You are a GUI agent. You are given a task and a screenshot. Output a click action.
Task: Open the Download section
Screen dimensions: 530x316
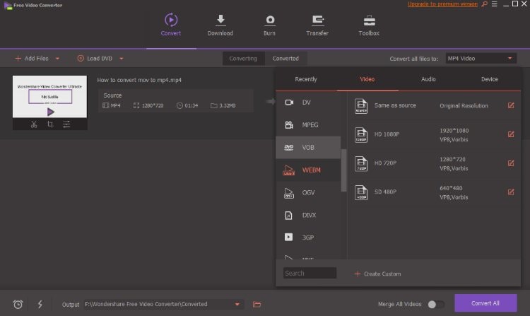[220, 25]
